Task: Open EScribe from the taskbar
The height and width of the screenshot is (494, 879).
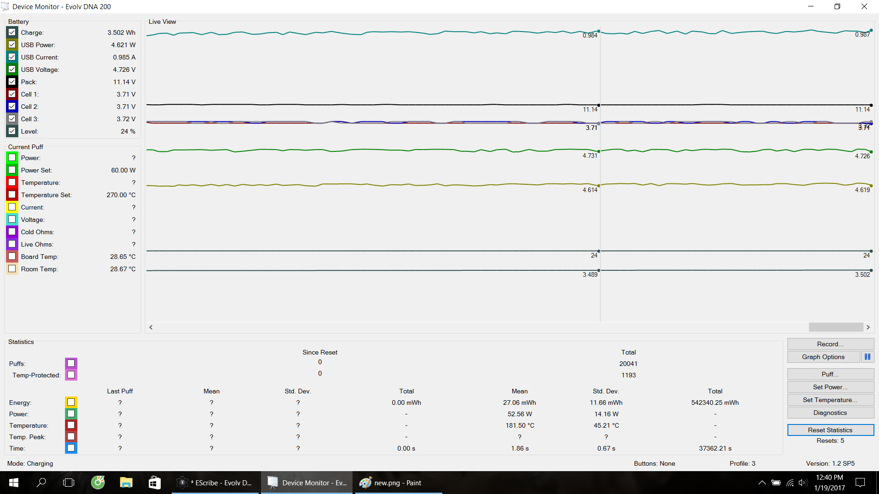Action: tap(216, 483)
